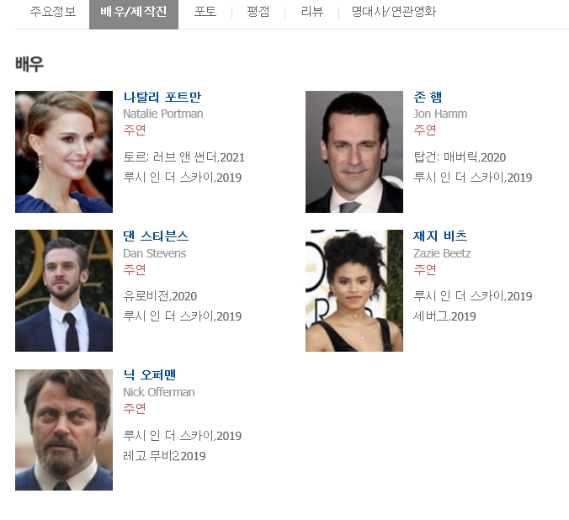
Task: Go to the 평점 tab
Action: [x=258, y=12]
